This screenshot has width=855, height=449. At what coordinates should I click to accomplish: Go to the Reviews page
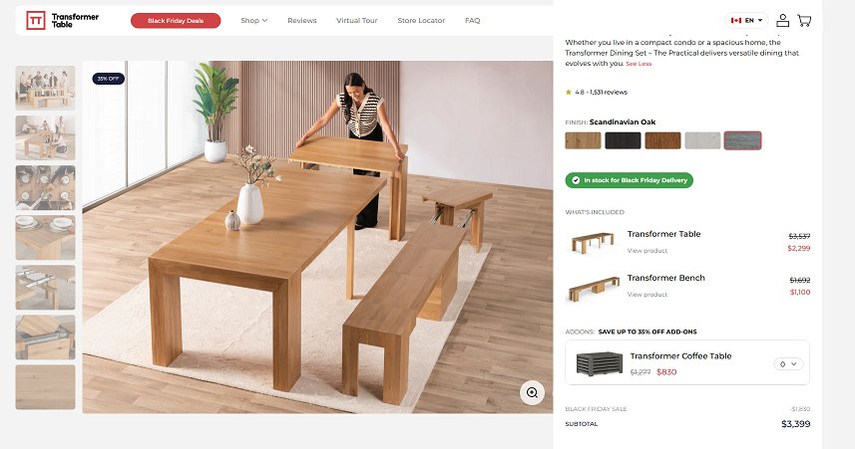click(302, 21)
